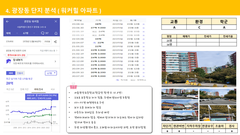Close the 광장동 워커힐 panel with the X
The height and width of the screenshot is (135, 240).
[56, 21]
